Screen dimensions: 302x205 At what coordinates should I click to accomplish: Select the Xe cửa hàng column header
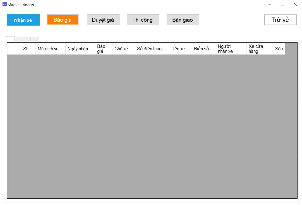[260, 49]
